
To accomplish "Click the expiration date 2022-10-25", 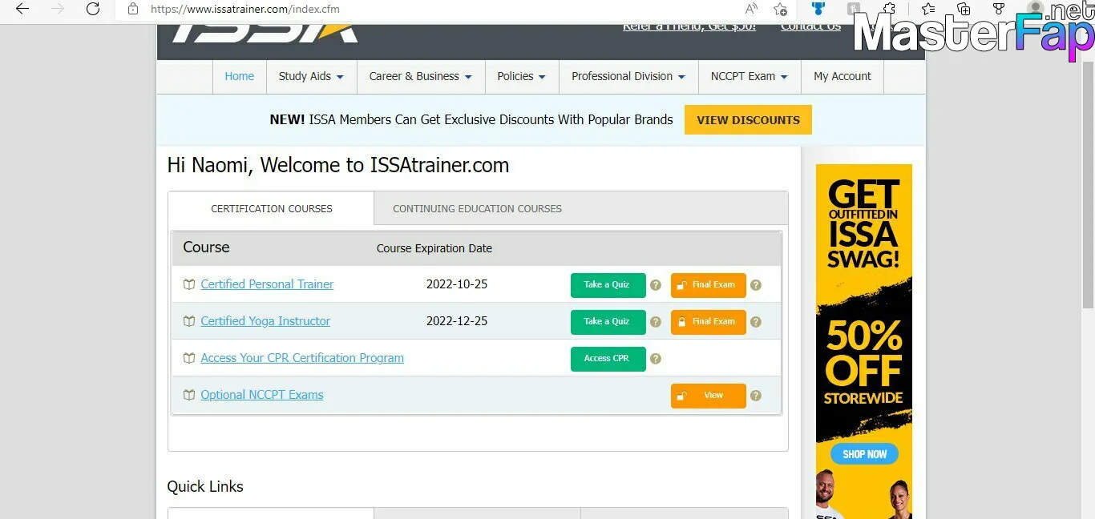I will [457, 284].
